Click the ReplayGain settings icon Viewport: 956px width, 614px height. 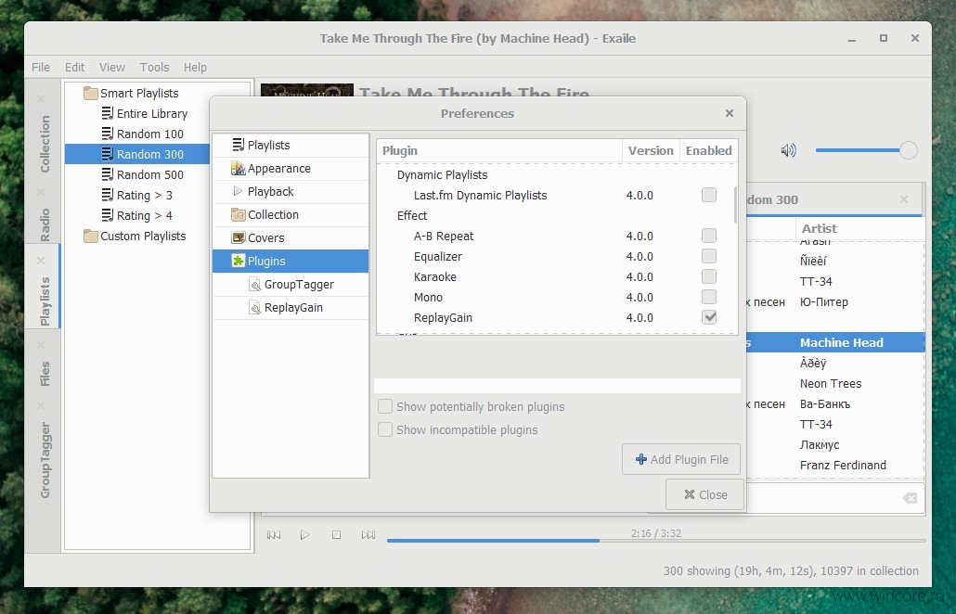point(255,308)
